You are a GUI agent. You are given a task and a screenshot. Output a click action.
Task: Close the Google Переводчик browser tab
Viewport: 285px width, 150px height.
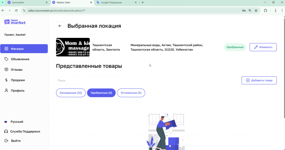click(x=135, y=3)
